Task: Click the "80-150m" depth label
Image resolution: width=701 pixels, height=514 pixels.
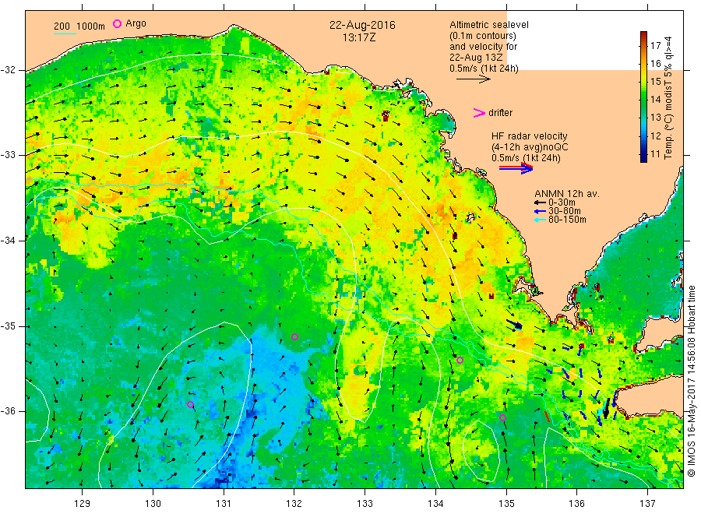Action: coord(567,220)
